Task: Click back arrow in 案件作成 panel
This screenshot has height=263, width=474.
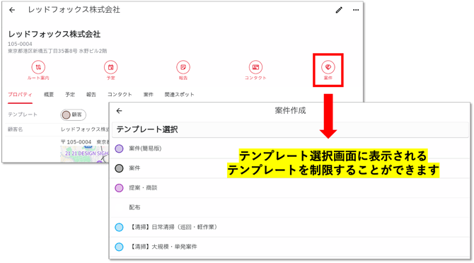Action: pyautogui.click(x=119, y=111)
